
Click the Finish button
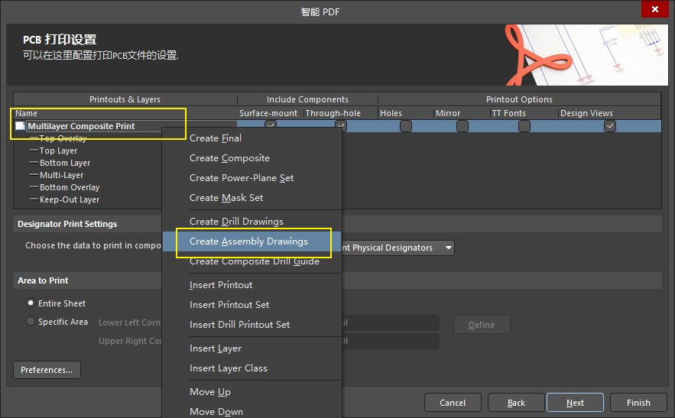click(638, 403)
